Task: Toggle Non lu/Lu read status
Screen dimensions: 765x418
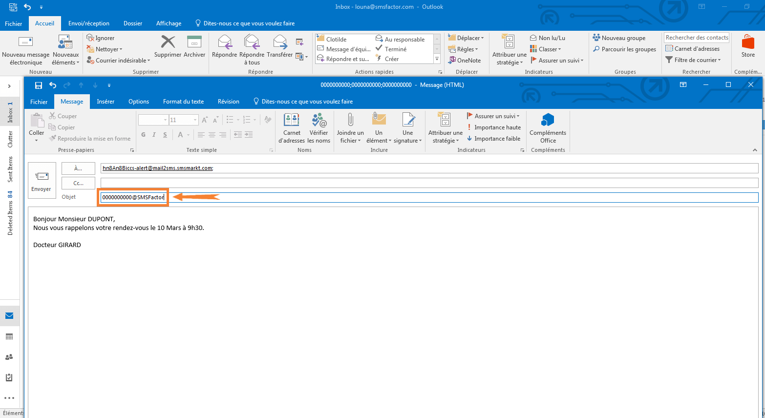Action: coord(548,38)
